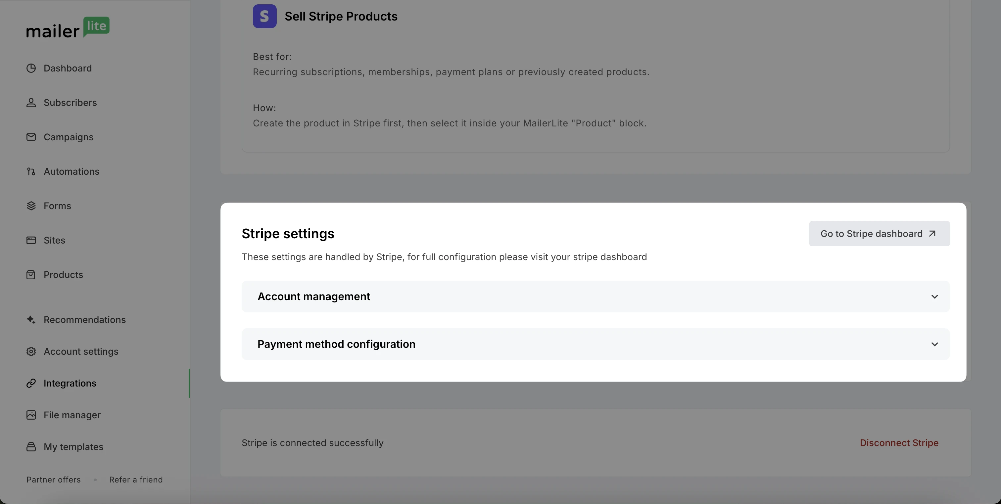Click the Subscribers person icon

pyautogui.click(x=31, y=103)
